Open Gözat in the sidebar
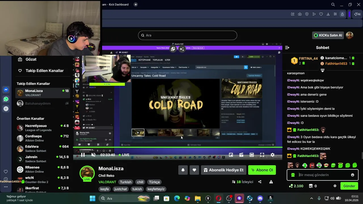 [27, 59]
